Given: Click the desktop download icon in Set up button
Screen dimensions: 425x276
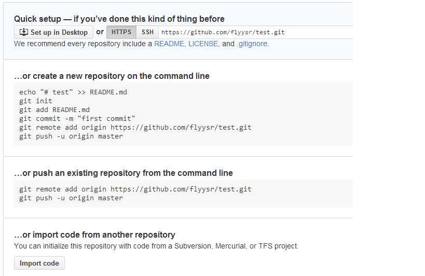Looking at the screenshot, I should 24,32.
